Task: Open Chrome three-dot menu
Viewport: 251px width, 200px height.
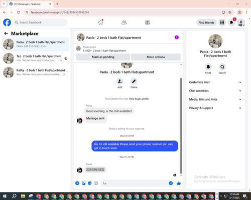Action: 246,12
